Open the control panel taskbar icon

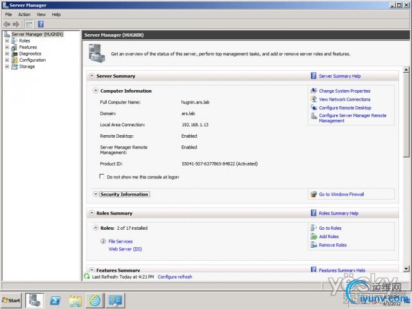click(x=115, y=301)
